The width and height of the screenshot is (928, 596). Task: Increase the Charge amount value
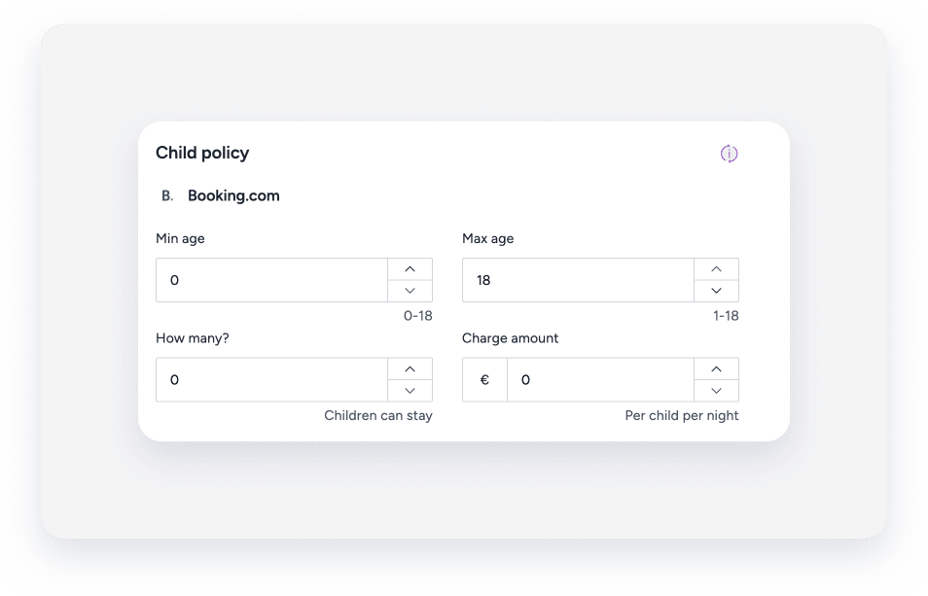pos(716,369)
